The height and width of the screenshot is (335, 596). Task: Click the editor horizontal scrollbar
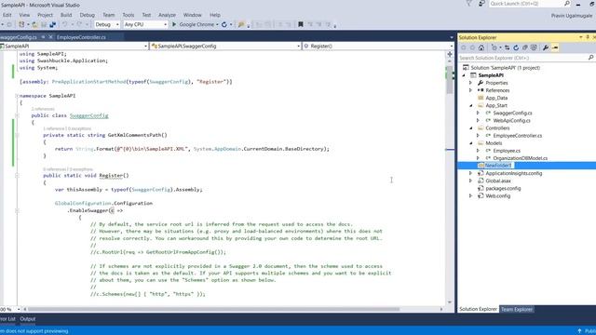(x=213, y=309)
